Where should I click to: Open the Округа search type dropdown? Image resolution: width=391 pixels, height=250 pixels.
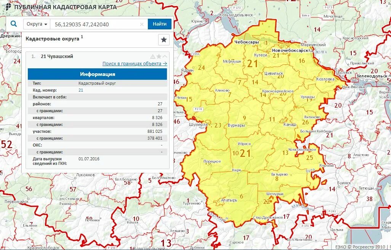pyautogui.click(x=37, y=24)
